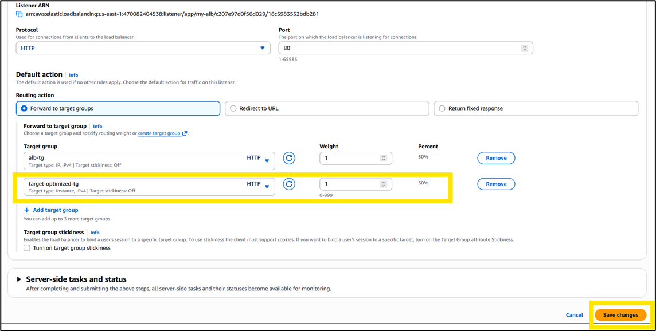
Task: Select Forward to target groups radio option
Action: click(24, 108)
